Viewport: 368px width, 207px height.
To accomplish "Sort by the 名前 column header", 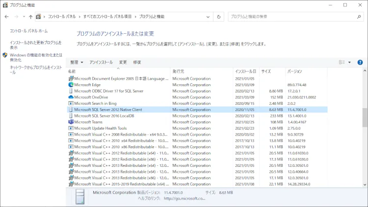I will (118, 71).
